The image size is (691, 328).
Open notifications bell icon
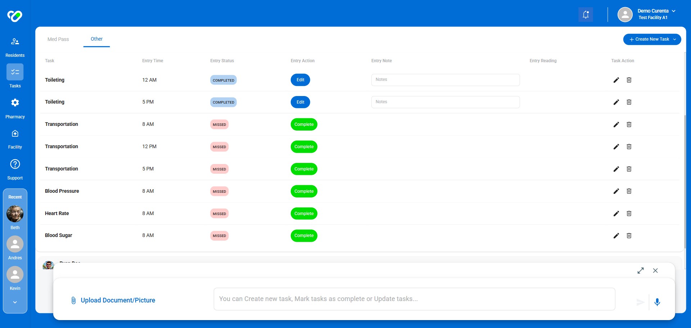coord(586,15)
